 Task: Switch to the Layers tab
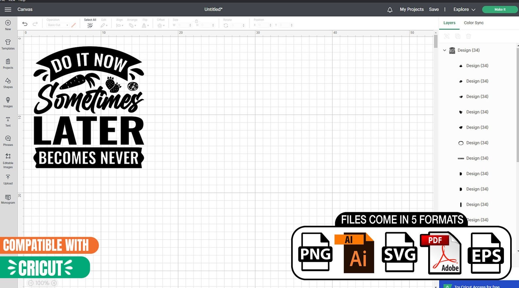449,23
